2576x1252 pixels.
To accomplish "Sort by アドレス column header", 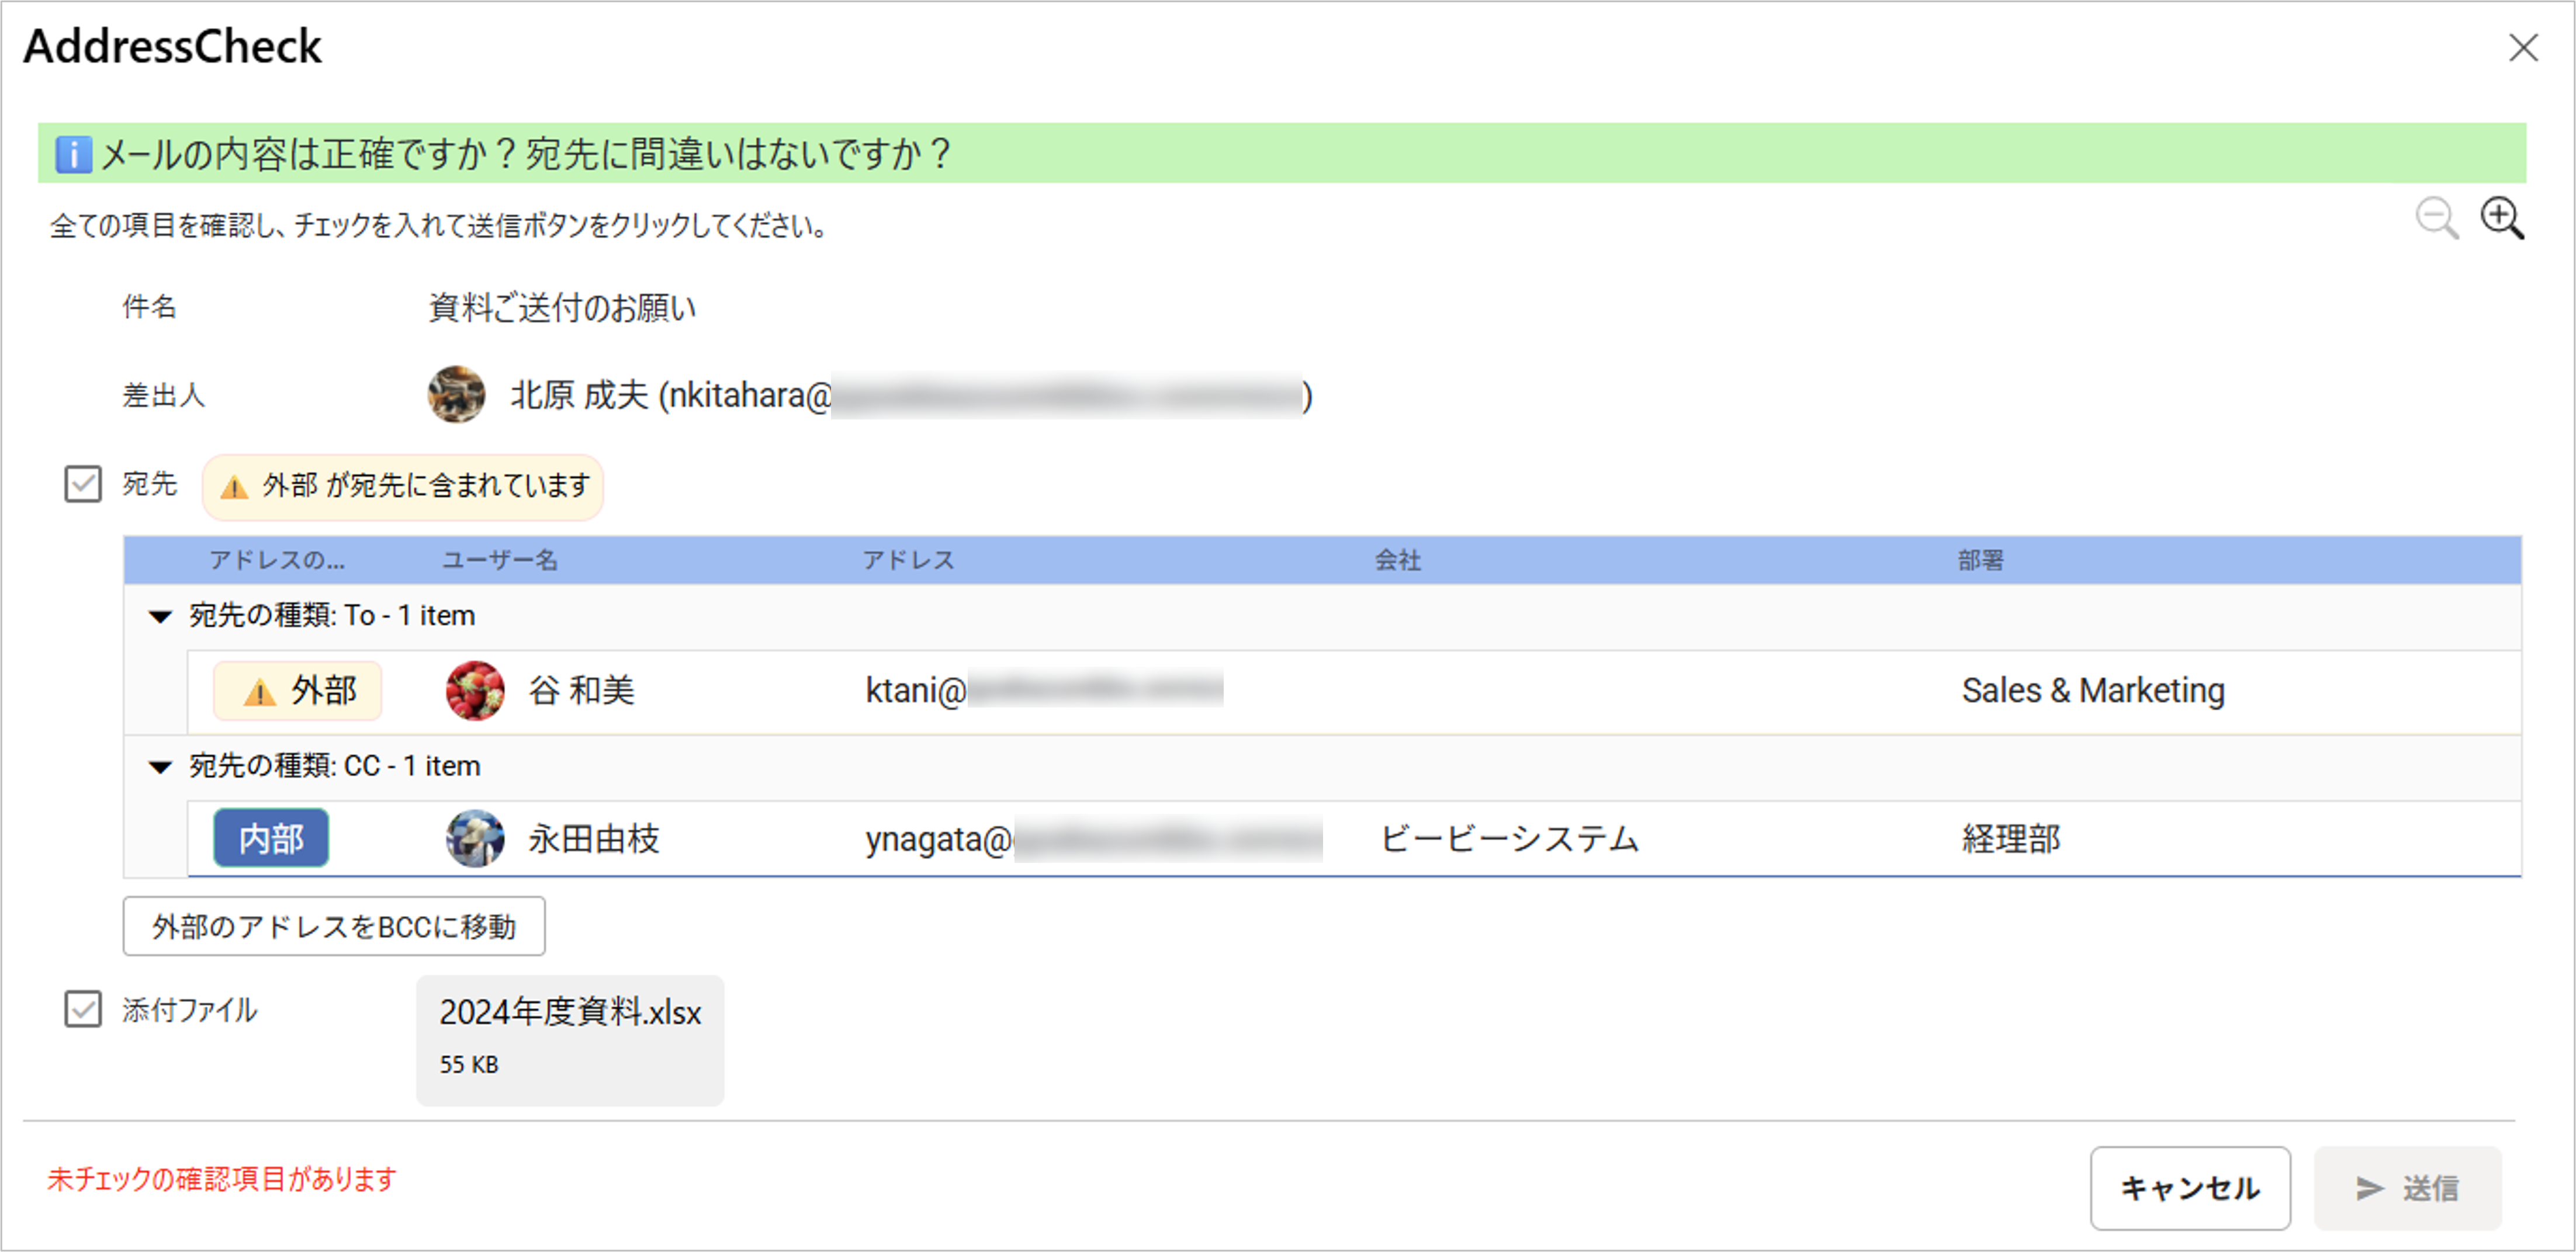I will [908, 560].
